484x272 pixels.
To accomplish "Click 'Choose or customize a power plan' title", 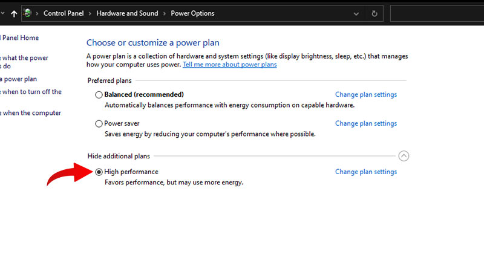I will tap(153, 42).
